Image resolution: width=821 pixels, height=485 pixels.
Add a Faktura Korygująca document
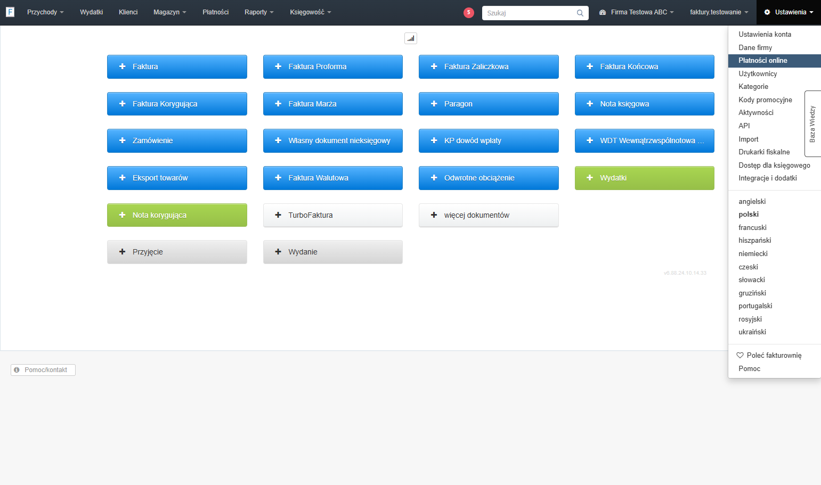pos(177,104)
